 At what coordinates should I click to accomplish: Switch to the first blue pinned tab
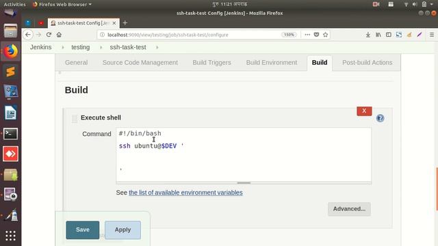28,23
